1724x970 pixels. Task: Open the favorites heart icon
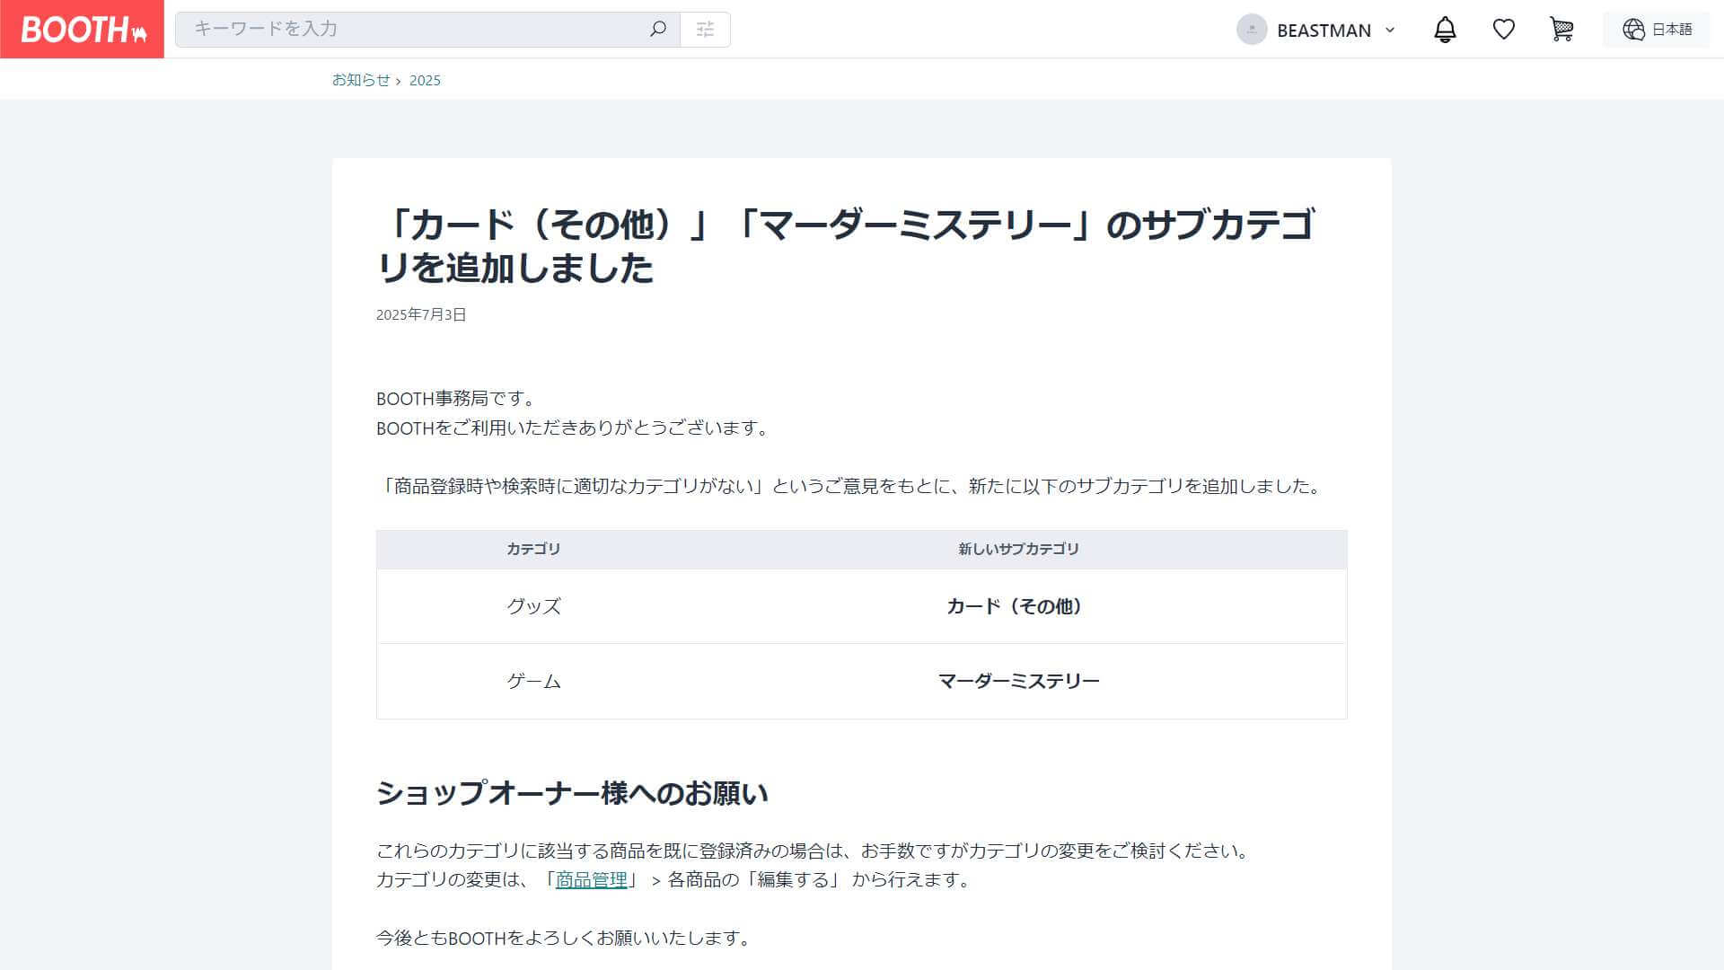[x=1504, y=30]
